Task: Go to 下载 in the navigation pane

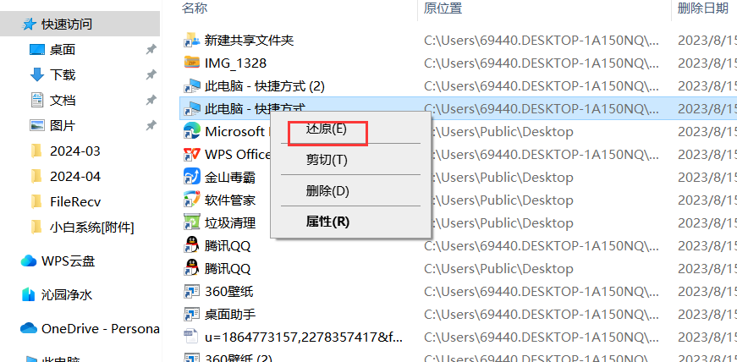Action: click(x=63, y=74)
